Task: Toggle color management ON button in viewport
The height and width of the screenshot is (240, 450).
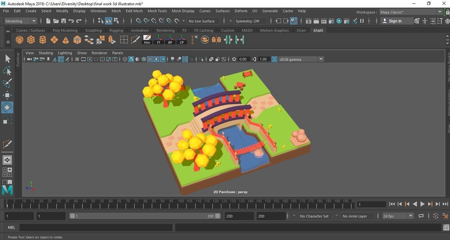Action: click(275, 59)
